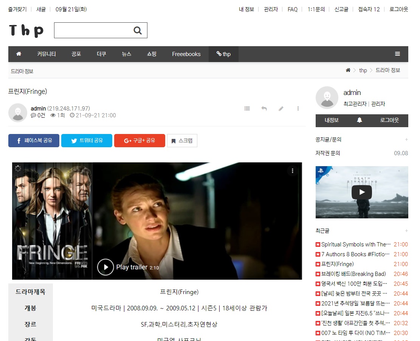Play the Death Stranding sidebar video
Image resolution: width=420 pixels, height=341 pixels.
[x=361, y=192]
